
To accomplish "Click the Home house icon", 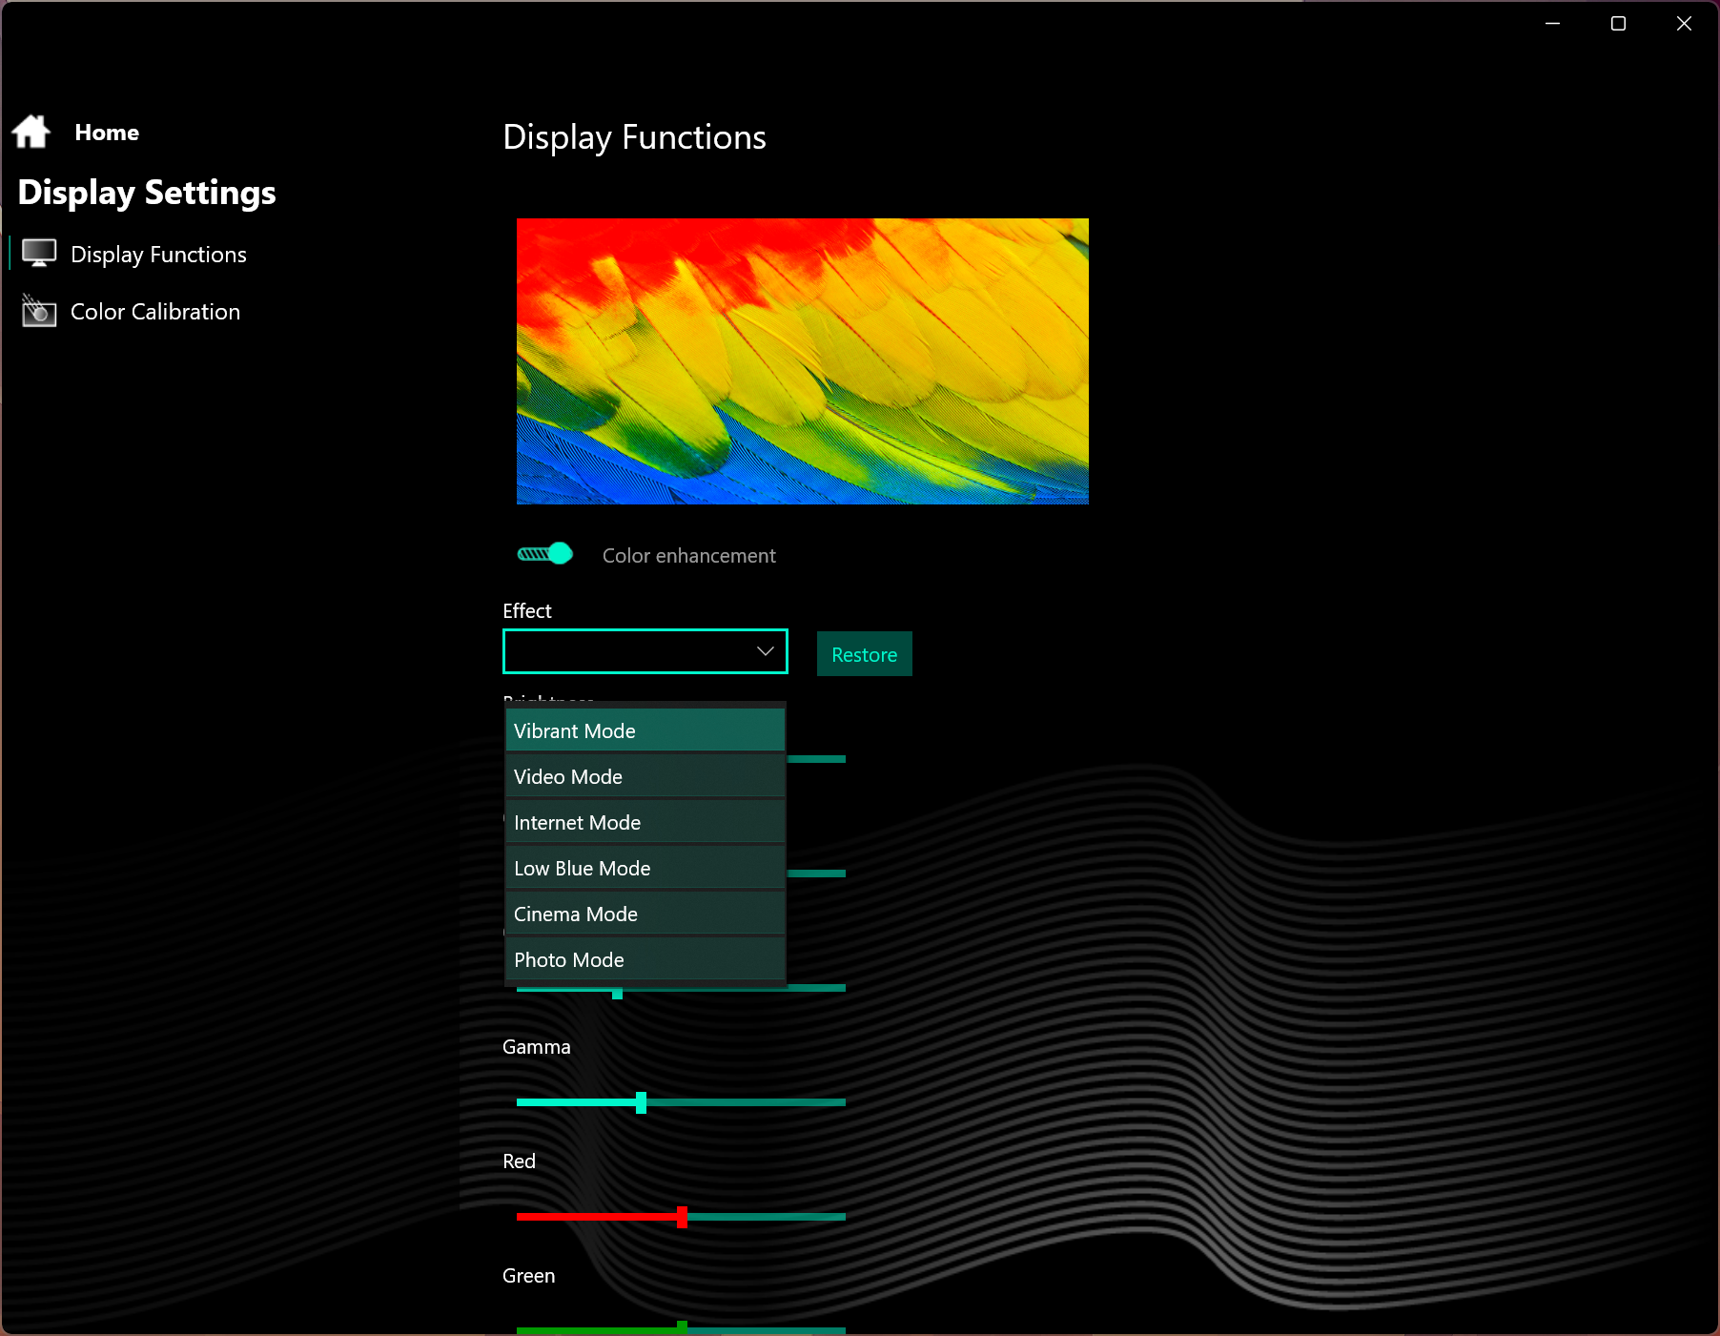I will click(x=31, y=132).
